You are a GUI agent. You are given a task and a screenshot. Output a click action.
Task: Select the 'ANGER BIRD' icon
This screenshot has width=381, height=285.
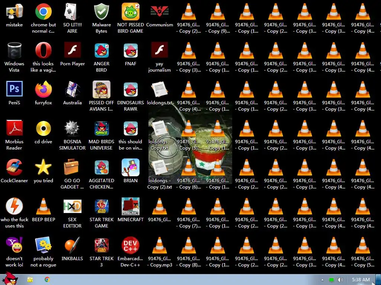tap(101, 50)
